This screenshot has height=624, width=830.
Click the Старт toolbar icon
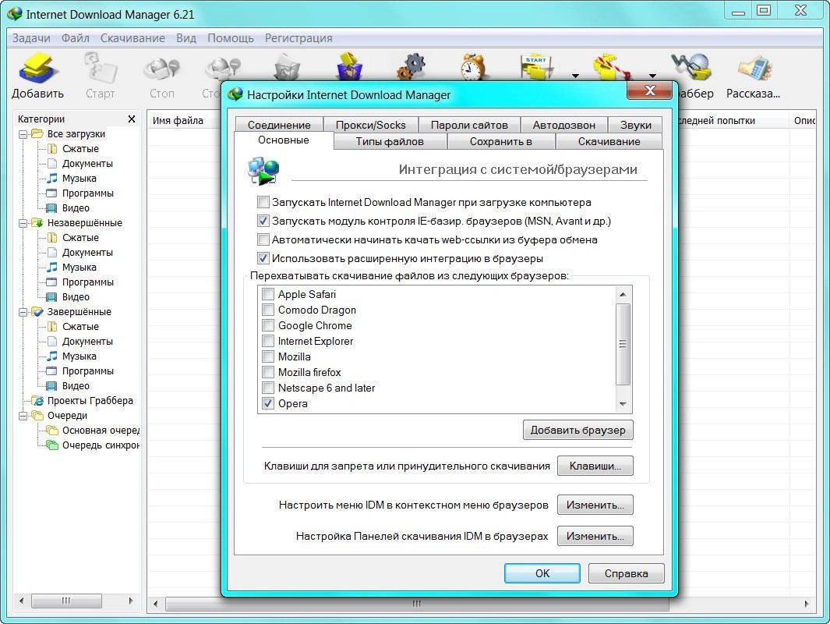100,68
